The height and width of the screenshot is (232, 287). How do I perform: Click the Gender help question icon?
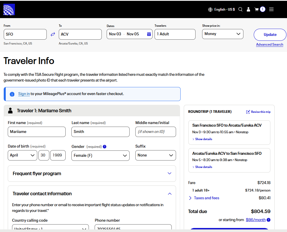click(x=105, y=146)
